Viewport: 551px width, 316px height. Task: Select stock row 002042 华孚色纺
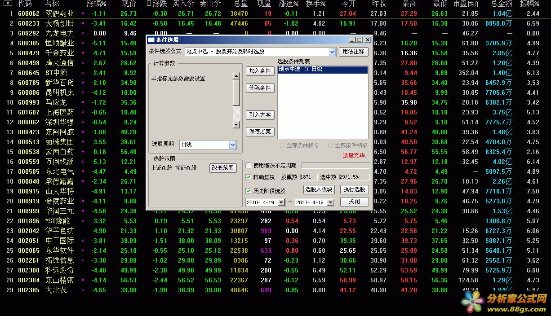pyautogui.click(x=275, y=231)
